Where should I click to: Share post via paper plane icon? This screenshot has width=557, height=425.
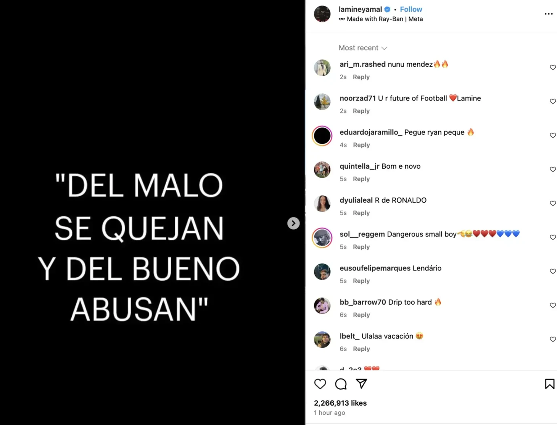(x=361, y=384)
